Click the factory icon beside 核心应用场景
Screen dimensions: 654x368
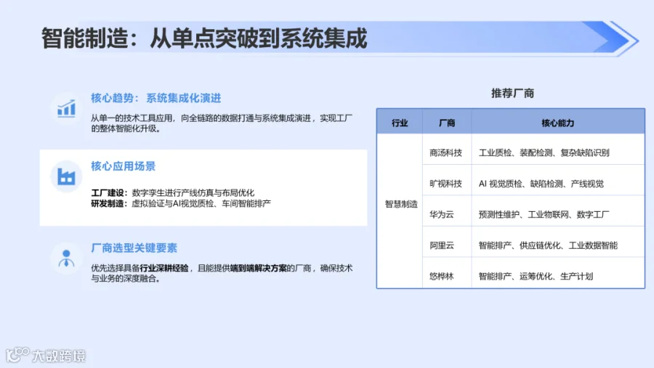point(66,176)
